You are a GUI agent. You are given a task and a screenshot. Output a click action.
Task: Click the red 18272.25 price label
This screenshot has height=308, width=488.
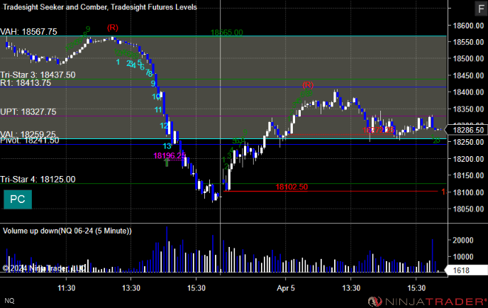click(378, 130)
